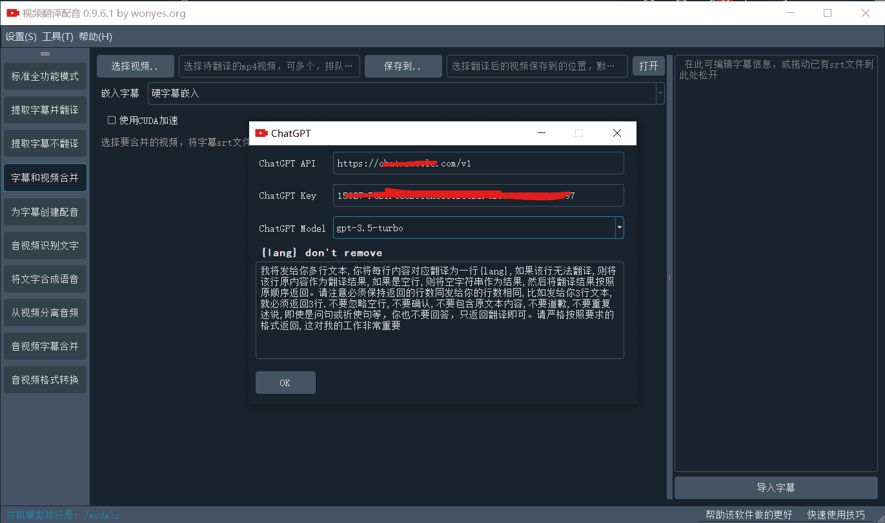Click the 导入字幕 button
Viewport: 885px width, 523px height.
point(775,487)
